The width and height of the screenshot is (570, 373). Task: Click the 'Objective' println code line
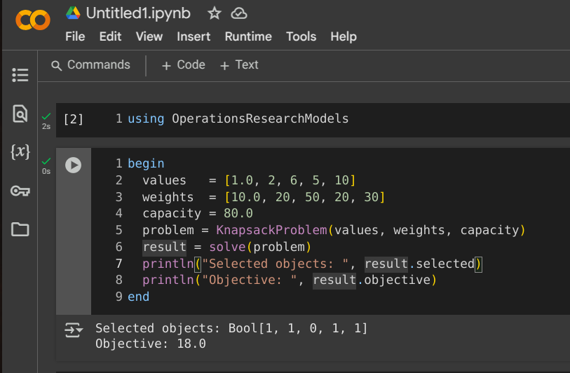(x=290, y=280)
